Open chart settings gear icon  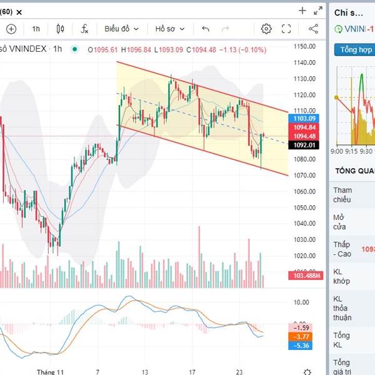click(266, 29)
